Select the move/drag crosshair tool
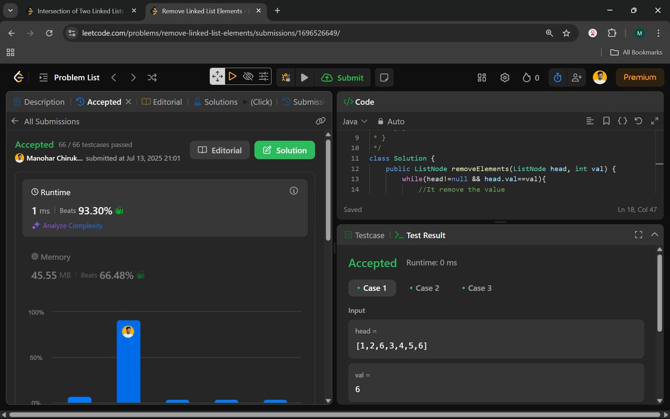Image resolution: width=670 pixels, height=419 pixels. (x=217, y=77)
